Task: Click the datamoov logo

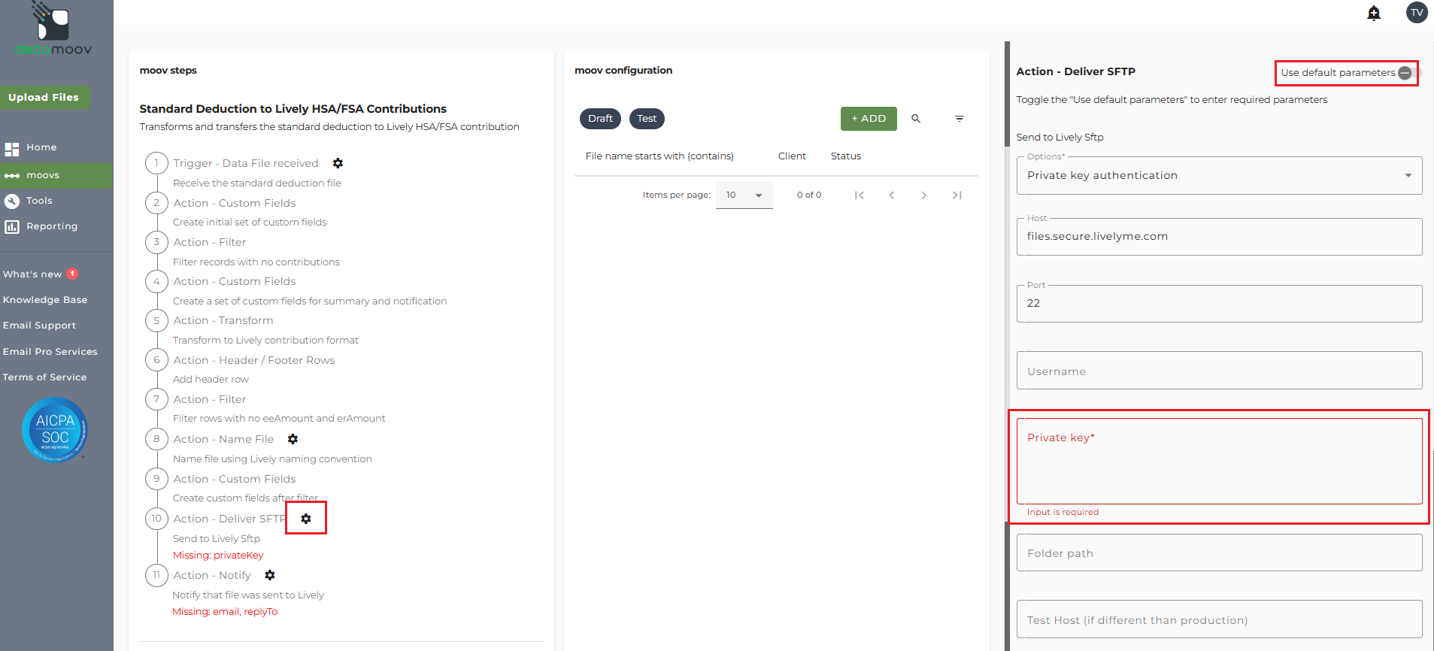Action: tap(53, 29)
